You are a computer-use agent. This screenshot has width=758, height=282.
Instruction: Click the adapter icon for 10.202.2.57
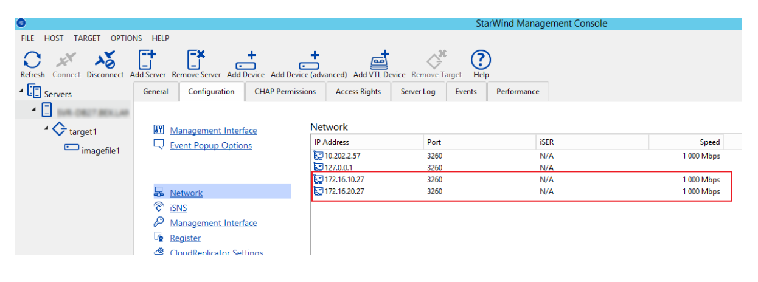(318, 156)
